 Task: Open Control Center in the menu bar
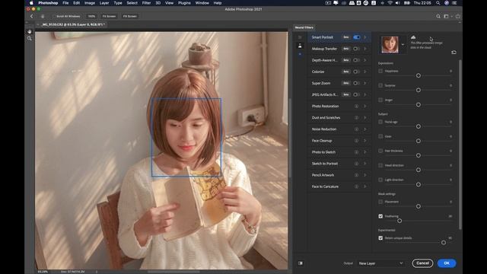click(454, 3)
